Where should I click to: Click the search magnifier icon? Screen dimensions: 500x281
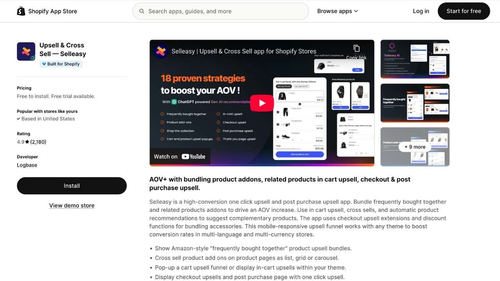pos(142,11)
